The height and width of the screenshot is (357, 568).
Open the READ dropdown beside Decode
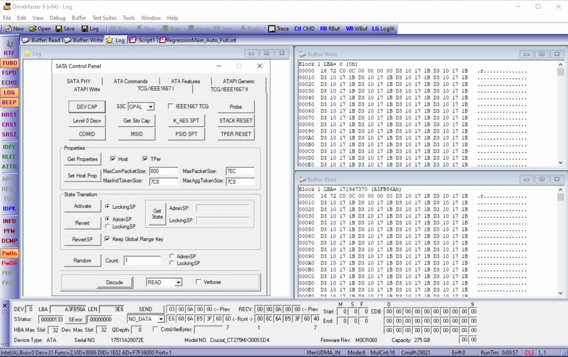click(178, 282)
